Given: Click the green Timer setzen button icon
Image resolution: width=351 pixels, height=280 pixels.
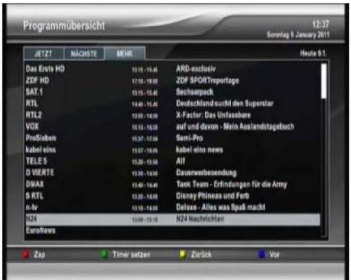Looking at the screenshot, I should [104, 254].
